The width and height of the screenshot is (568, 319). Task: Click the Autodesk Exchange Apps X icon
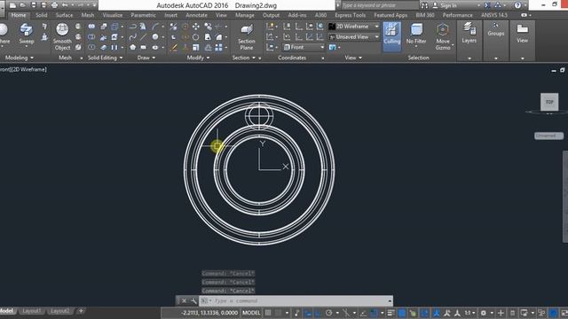[x=487, y=5]
